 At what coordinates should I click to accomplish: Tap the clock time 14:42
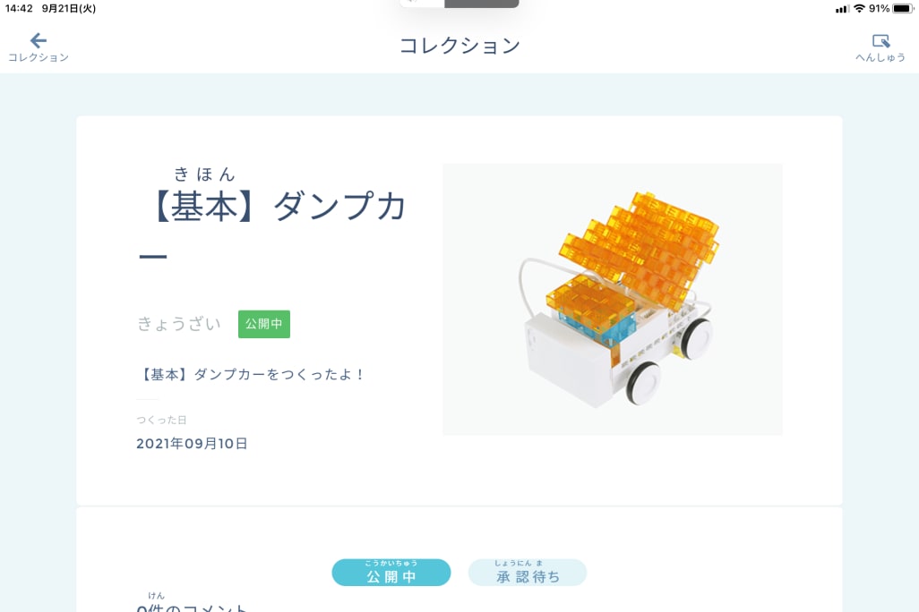(19, 8)
